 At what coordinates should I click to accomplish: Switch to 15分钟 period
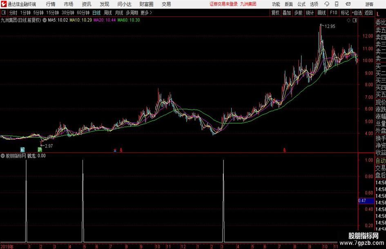pos(53,13)
